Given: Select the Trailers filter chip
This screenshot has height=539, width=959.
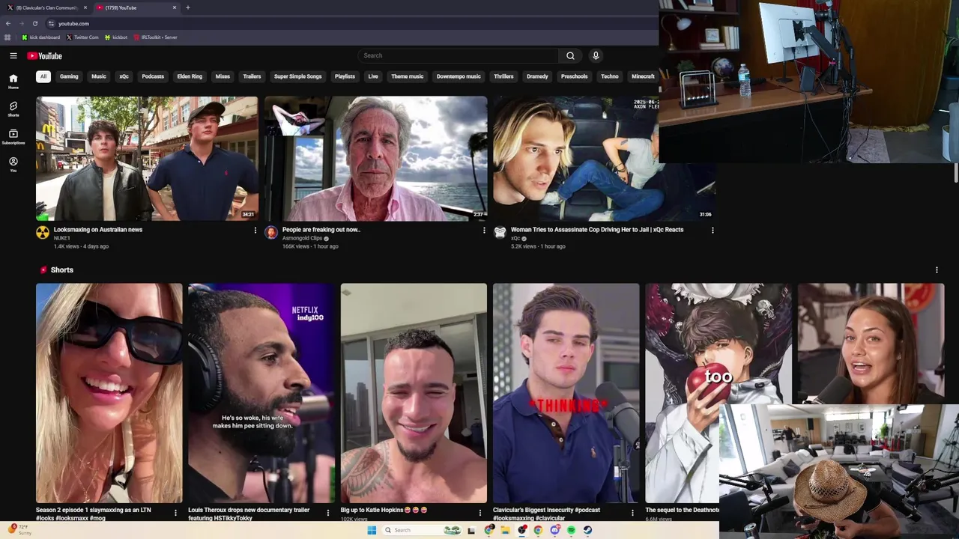Looking at the screenshot, I should click(252, 76).
